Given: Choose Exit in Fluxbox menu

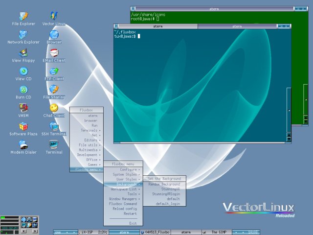Looking at the screenshot, I should click(x=123, y=223).
